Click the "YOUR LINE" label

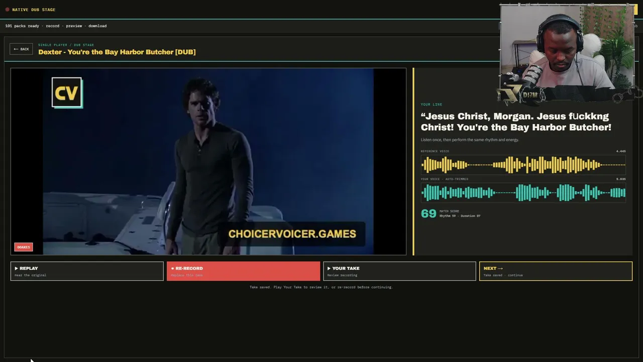pyautogui.click(x=432, y=105)
